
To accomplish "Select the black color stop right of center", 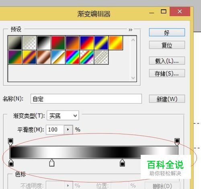I will [x=122, y=163].
